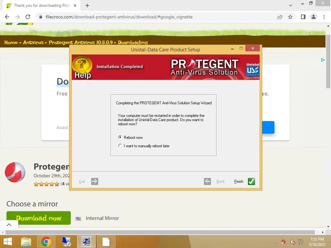Select the Reboot now radio option

tap(120, 137)
